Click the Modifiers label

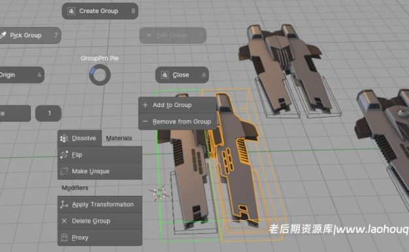pos(75,188)
